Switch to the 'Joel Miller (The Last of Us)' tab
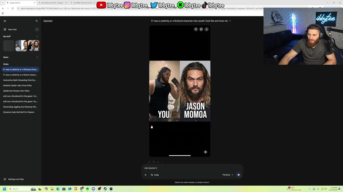 [x=83, y=3]
